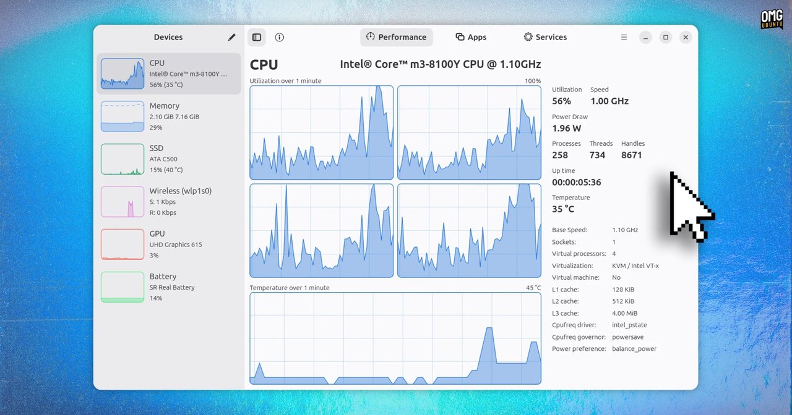The width and height of the screenshot is (792, 415).
Task: Click the bottom-left CPU utilization graph
Action: pos(321,230)
